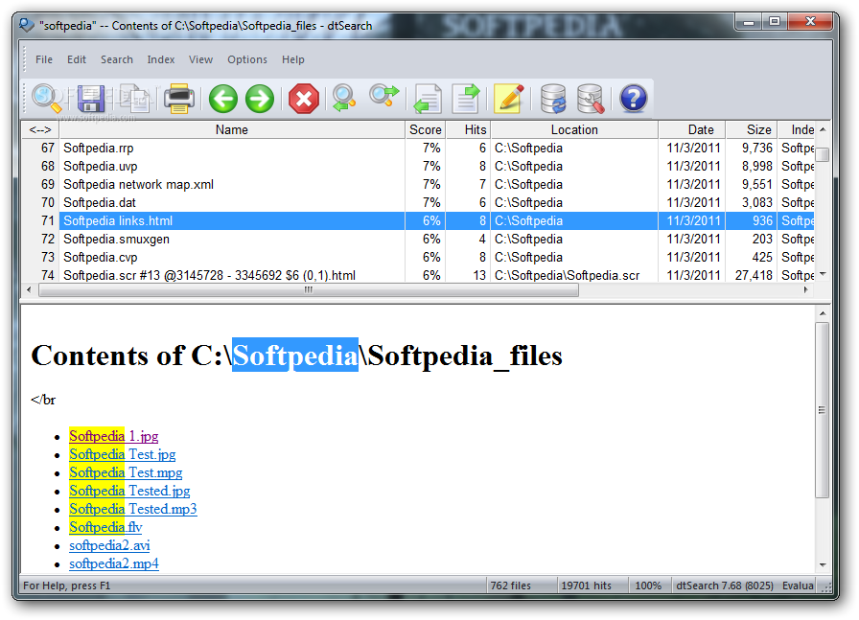Select result row Softpedia.dat
Viewport: 859px width, 620px height.
[418, 202]
